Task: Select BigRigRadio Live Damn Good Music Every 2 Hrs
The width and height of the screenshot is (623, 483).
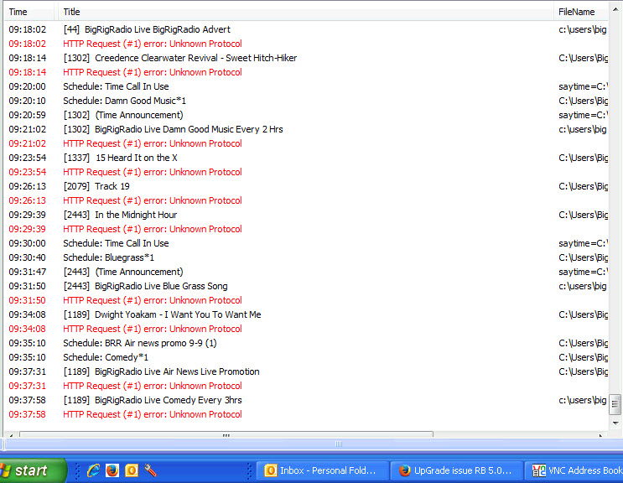Action: coord(306,129)
